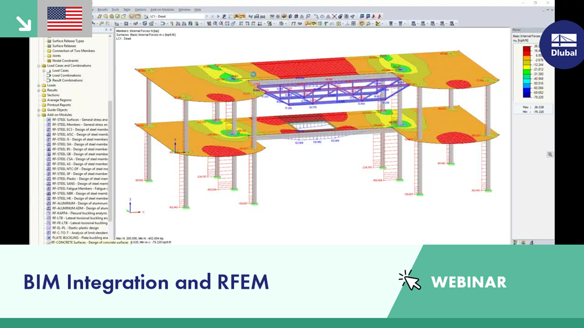The width and height of the screenshot is (584, 328).
Task: Open the factors tab at panel bottom
Action: tap(523, 242)
